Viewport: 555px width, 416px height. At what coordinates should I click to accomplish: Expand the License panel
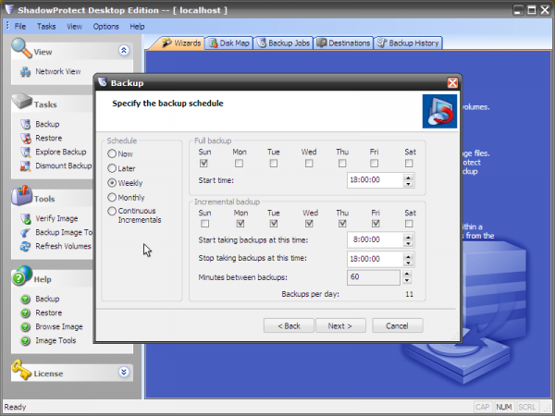(124, 373)
